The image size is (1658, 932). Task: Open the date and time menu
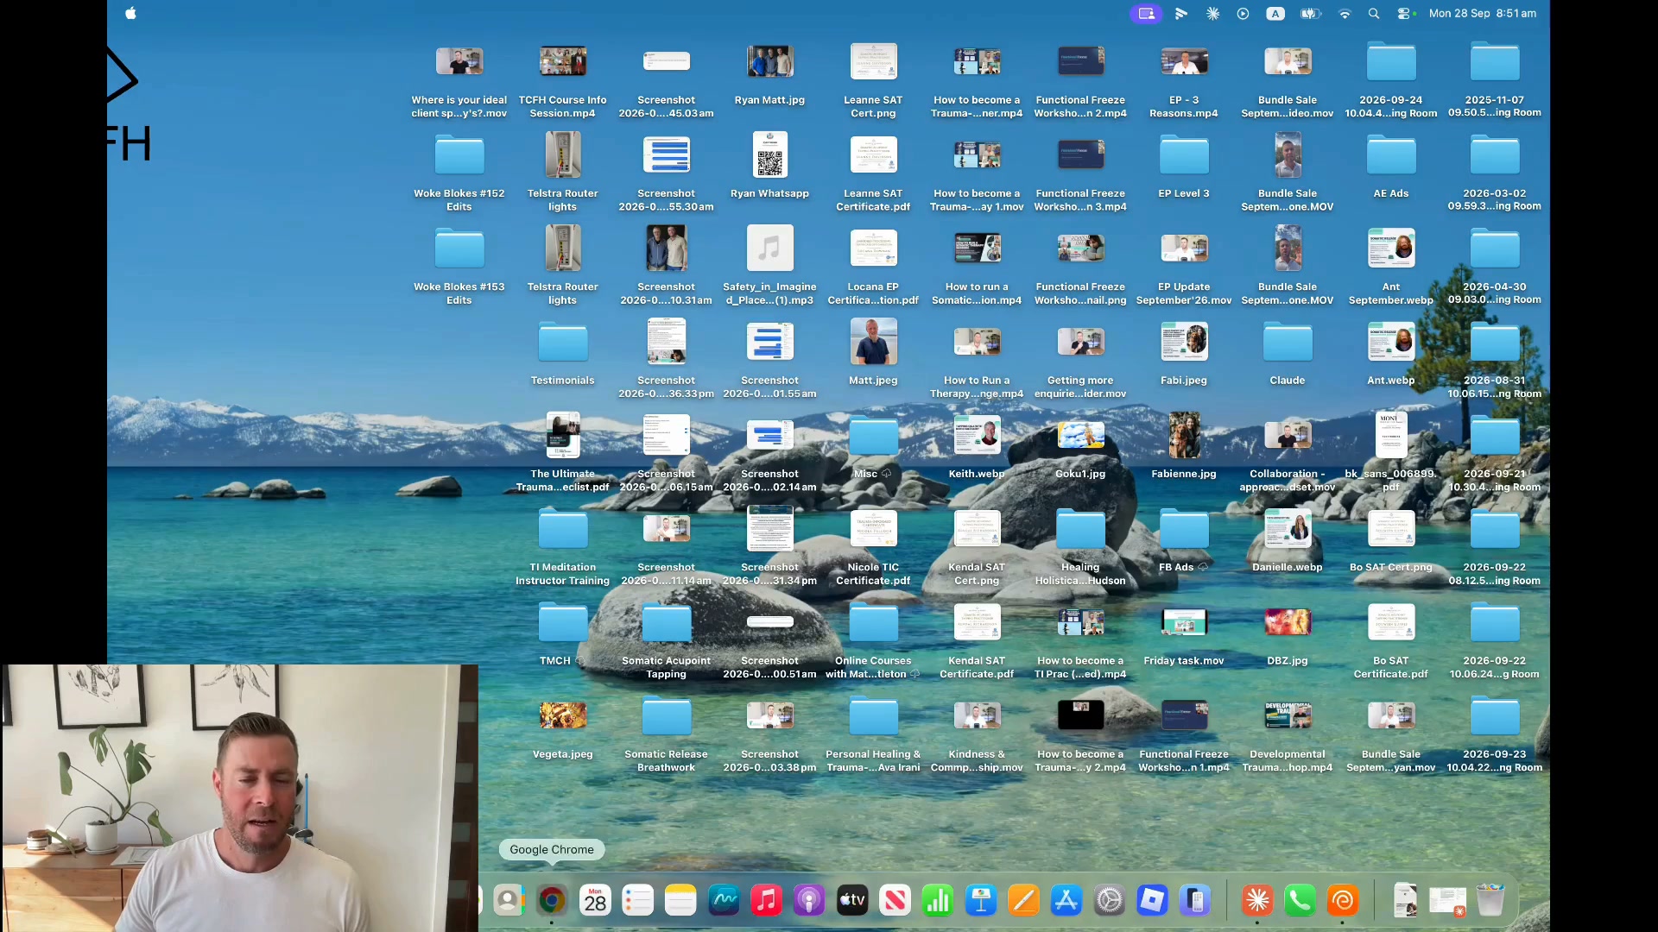tap(1483, 13)
